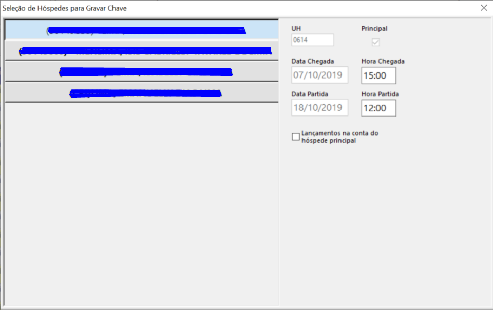The width and height of the screenshot is (493, 310).
Task: Close the Seleção de Hóspedes window
Action: point(484,8)
